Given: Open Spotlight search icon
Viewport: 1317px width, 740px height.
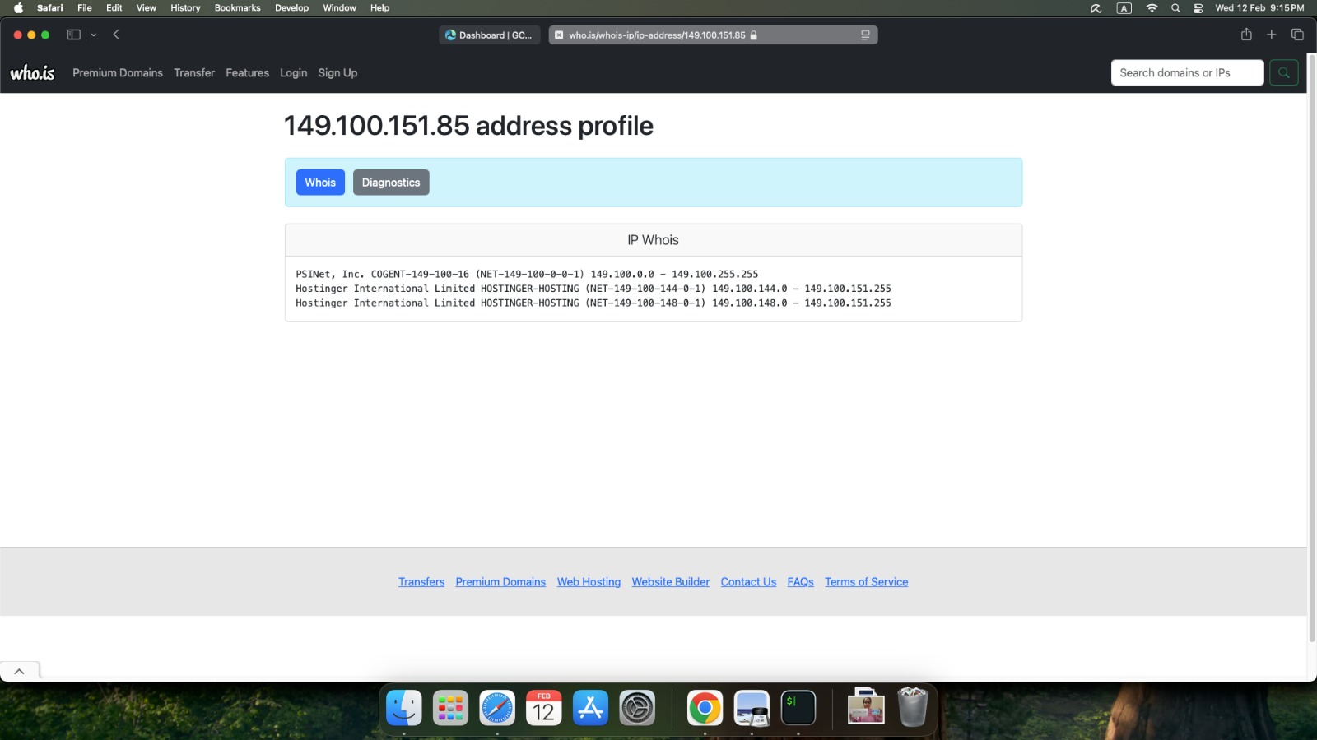Looking at the screenshot, I should (x=1175, y=7).
